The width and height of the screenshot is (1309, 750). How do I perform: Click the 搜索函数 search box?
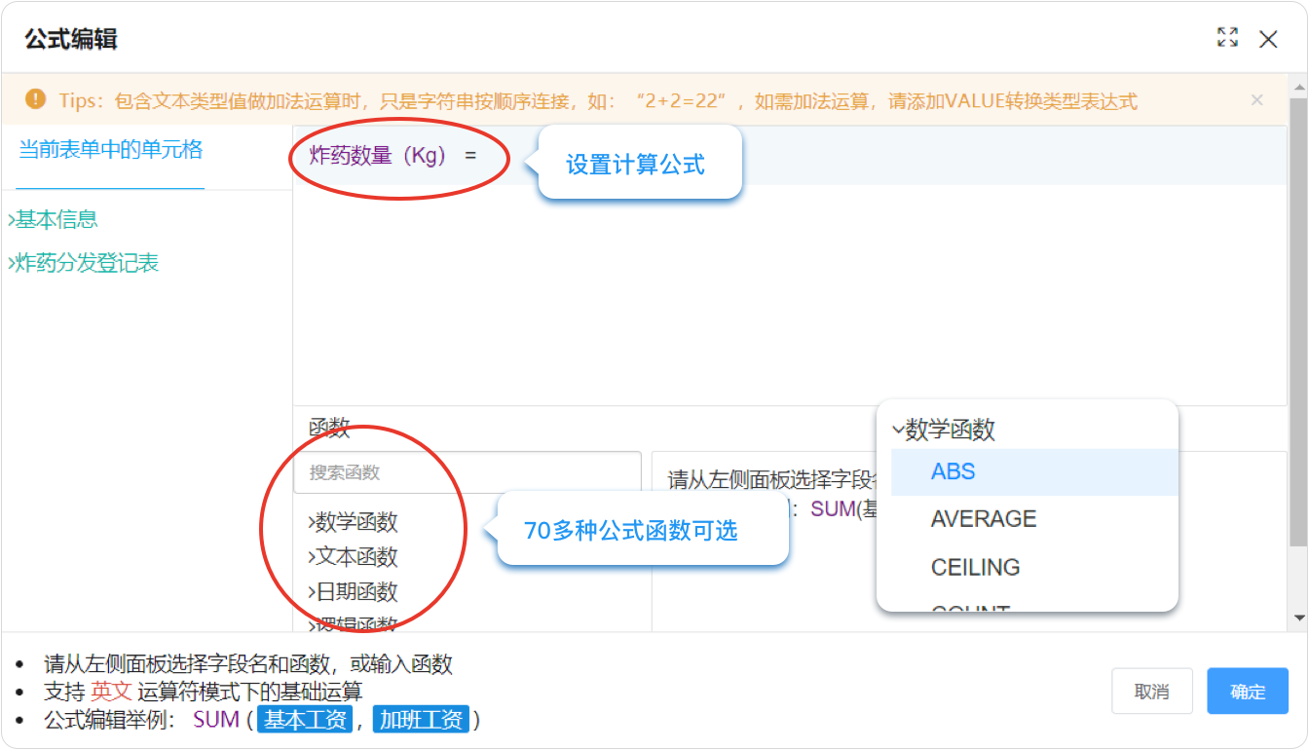pos(467,472)
